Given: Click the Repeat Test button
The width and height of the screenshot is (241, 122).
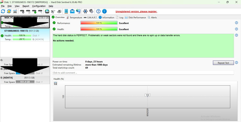Looking at the screenshot, I should (223, 63).
